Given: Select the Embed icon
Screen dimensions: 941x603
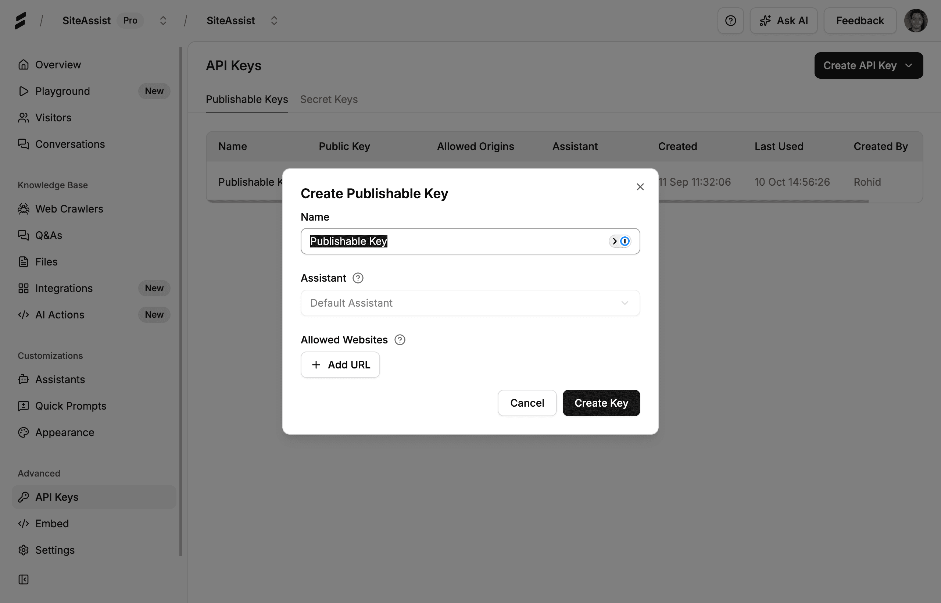Looking at the screenshot, I should point(23,524).
